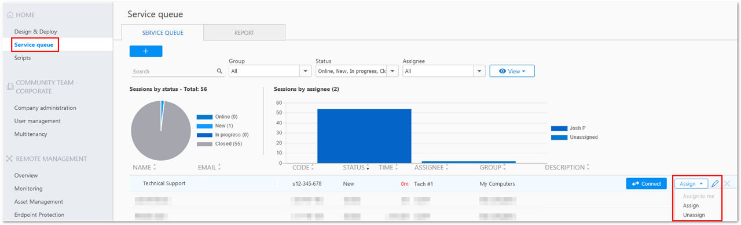This screenshot has height=225, width=741.
Task: Expand the Status filter dropdown
Action: click(x=357, y=71)
